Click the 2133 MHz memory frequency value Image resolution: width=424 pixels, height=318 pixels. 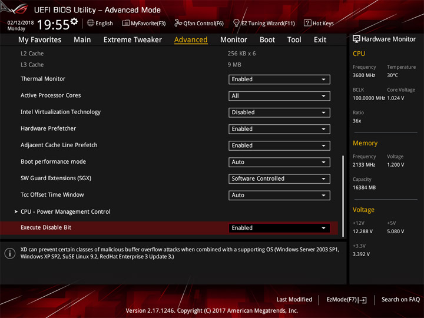(x=364, y=165)
